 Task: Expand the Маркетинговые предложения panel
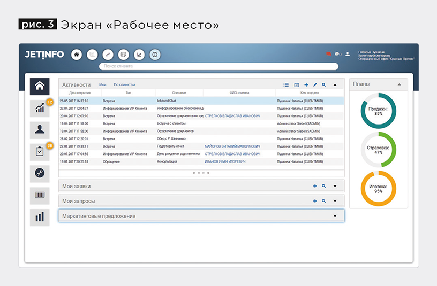pyautogui.click(x=335, y=216)
